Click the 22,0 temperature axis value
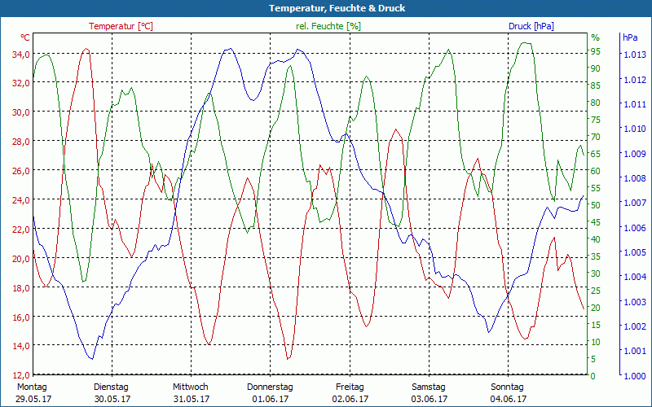The height and width of the screenshot is (407, 652). tap(21, 230)
